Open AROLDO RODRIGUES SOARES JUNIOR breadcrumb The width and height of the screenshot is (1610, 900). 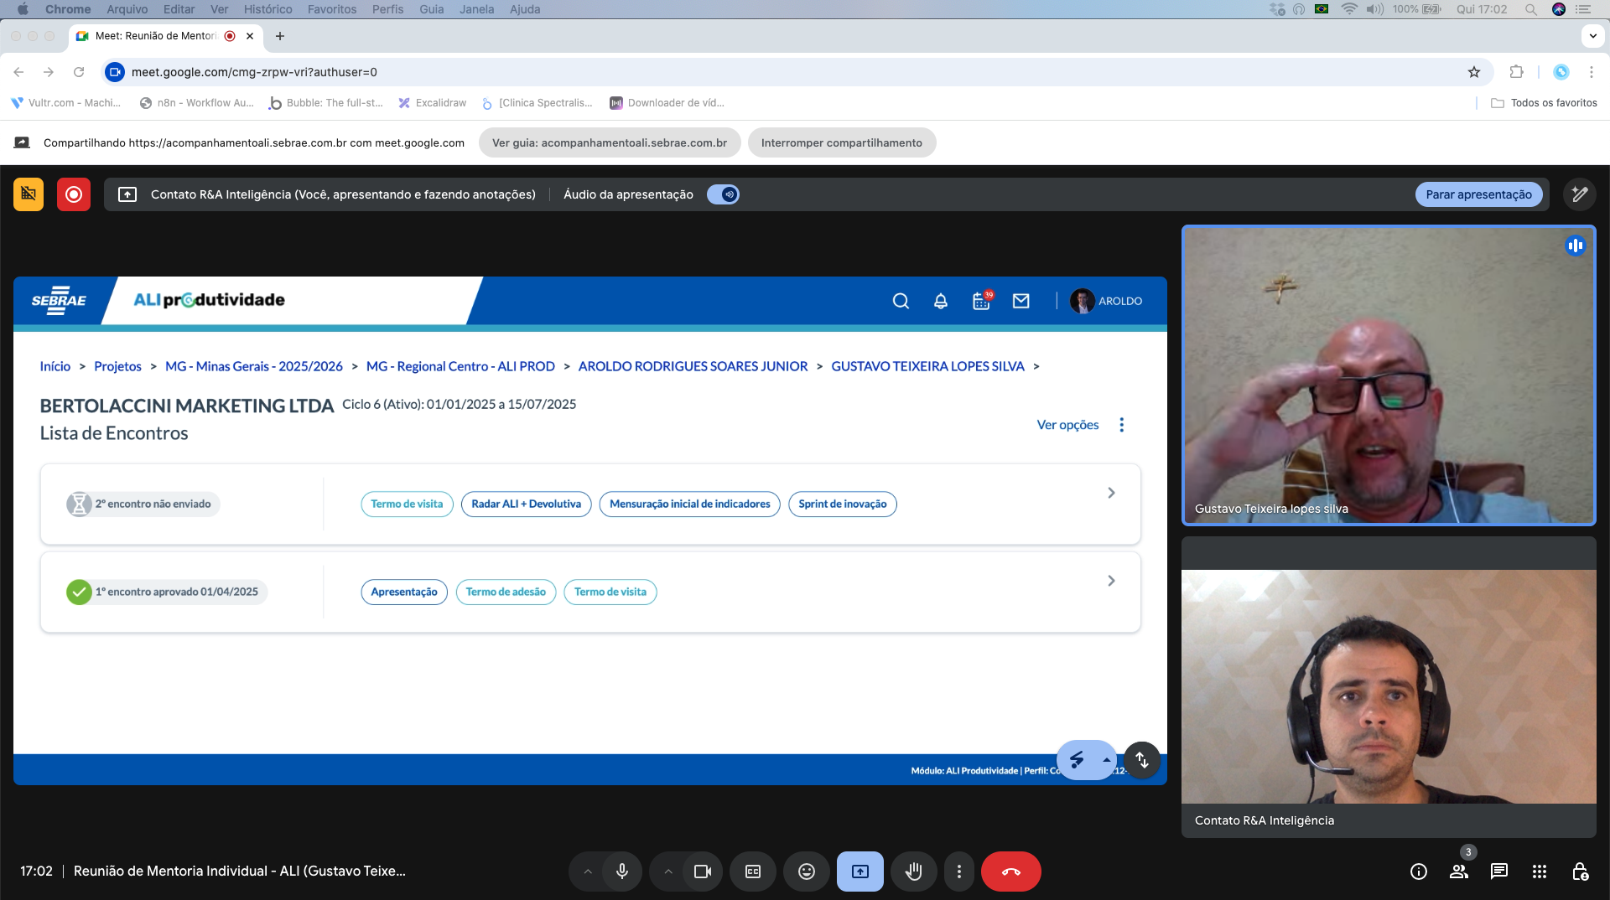[x=693, y=366]
